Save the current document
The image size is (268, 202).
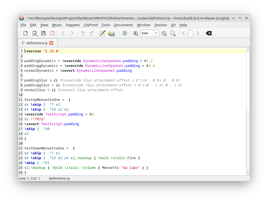click(x=43, y=33)
